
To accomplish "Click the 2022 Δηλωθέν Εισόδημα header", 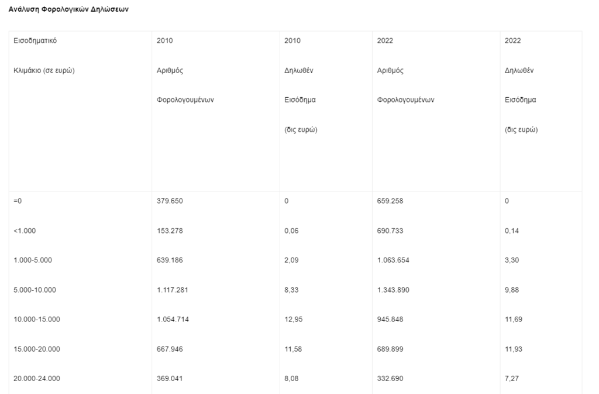I will (541, 111).
